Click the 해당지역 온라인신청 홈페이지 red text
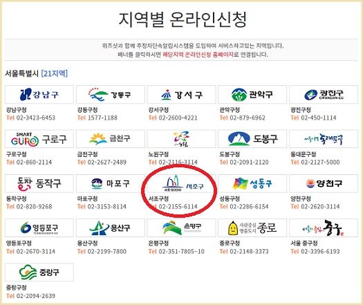This screenshot has height=305, width=363. (x=198, y=55)
